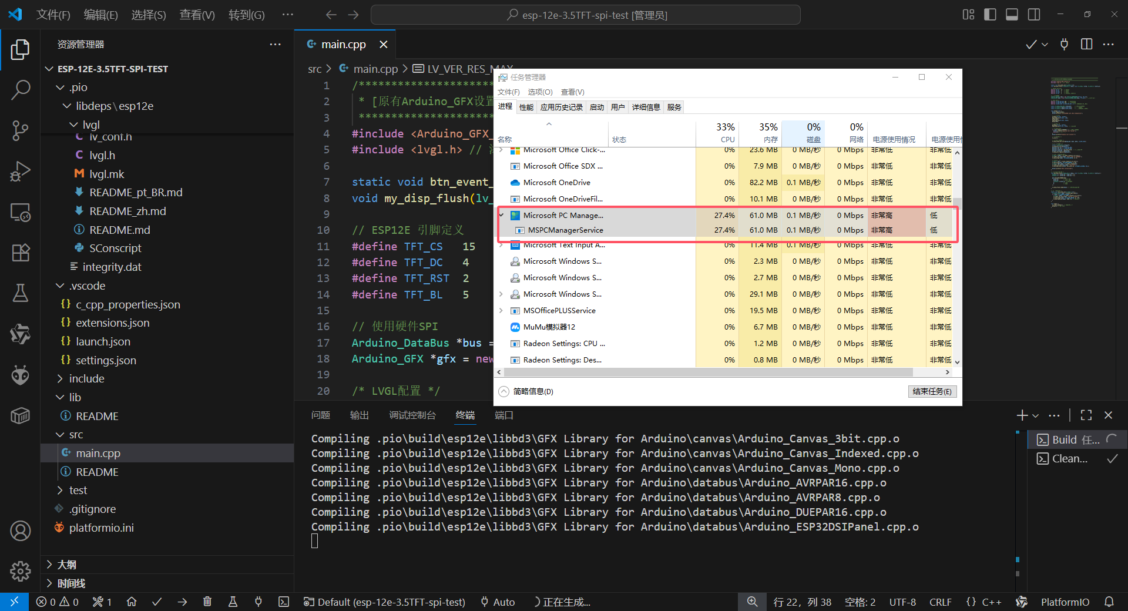Open customize layout button in title bar

[x=968, y=15]
